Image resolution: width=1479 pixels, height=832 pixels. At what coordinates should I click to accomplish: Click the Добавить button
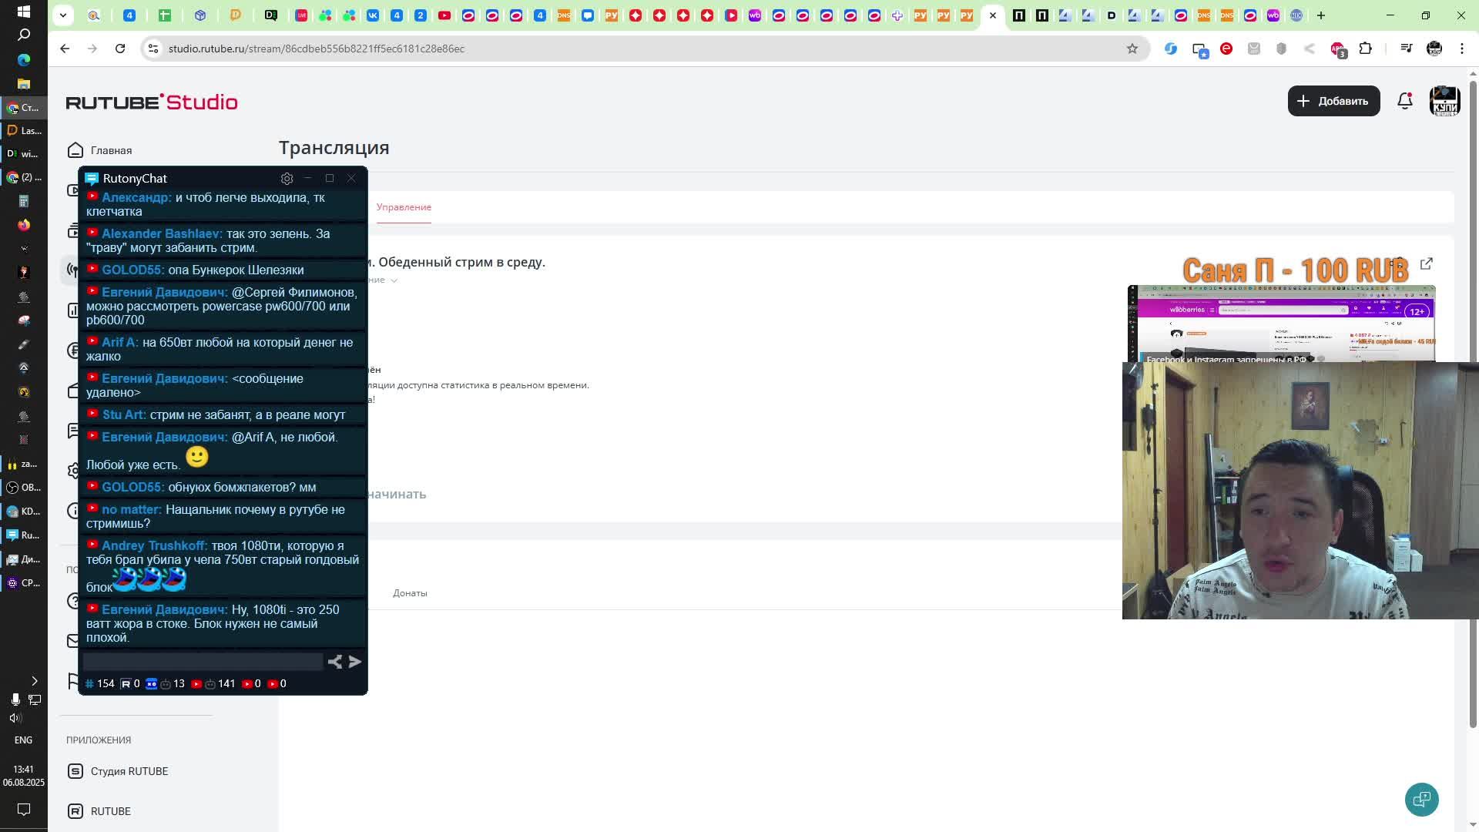click(1333, 101)
